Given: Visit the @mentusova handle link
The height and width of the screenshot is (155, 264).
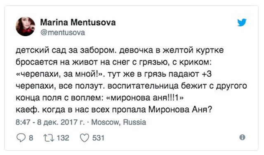Looking at the screenshot, I should (x=63, y=32).
